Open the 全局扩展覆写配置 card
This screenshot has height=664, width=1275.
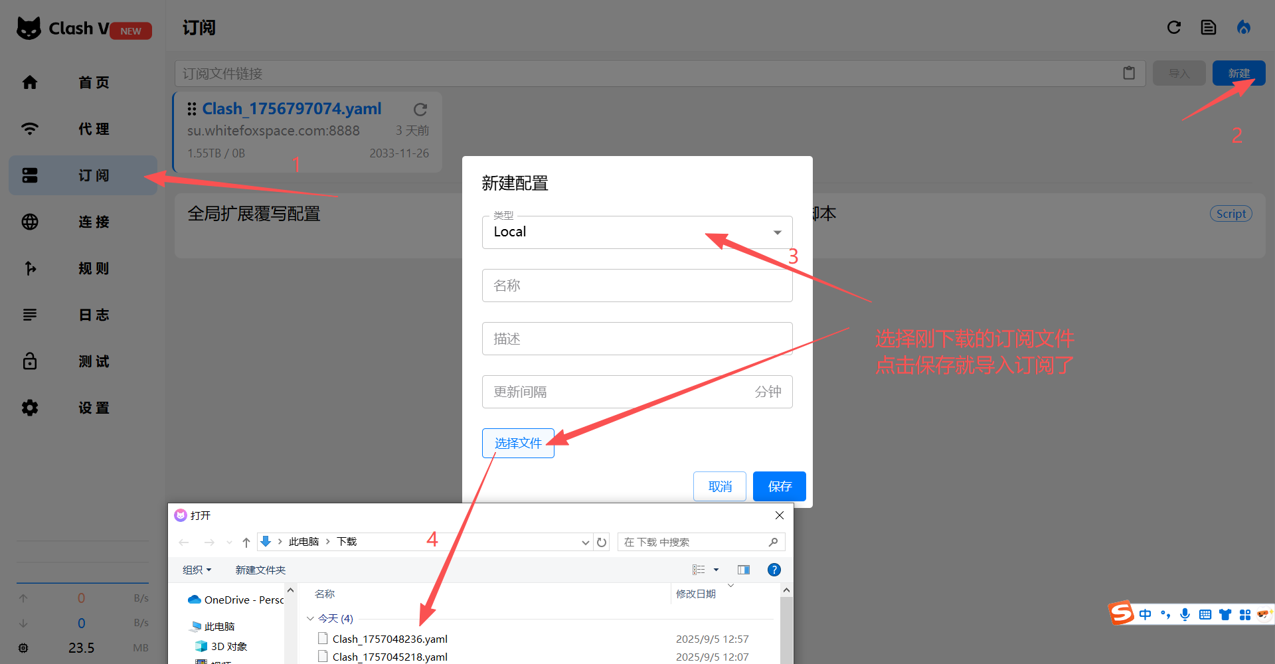pos(318,226)
